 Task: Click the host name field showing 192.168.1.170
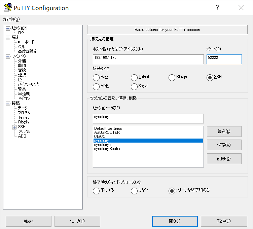click(x=148, y=59)
